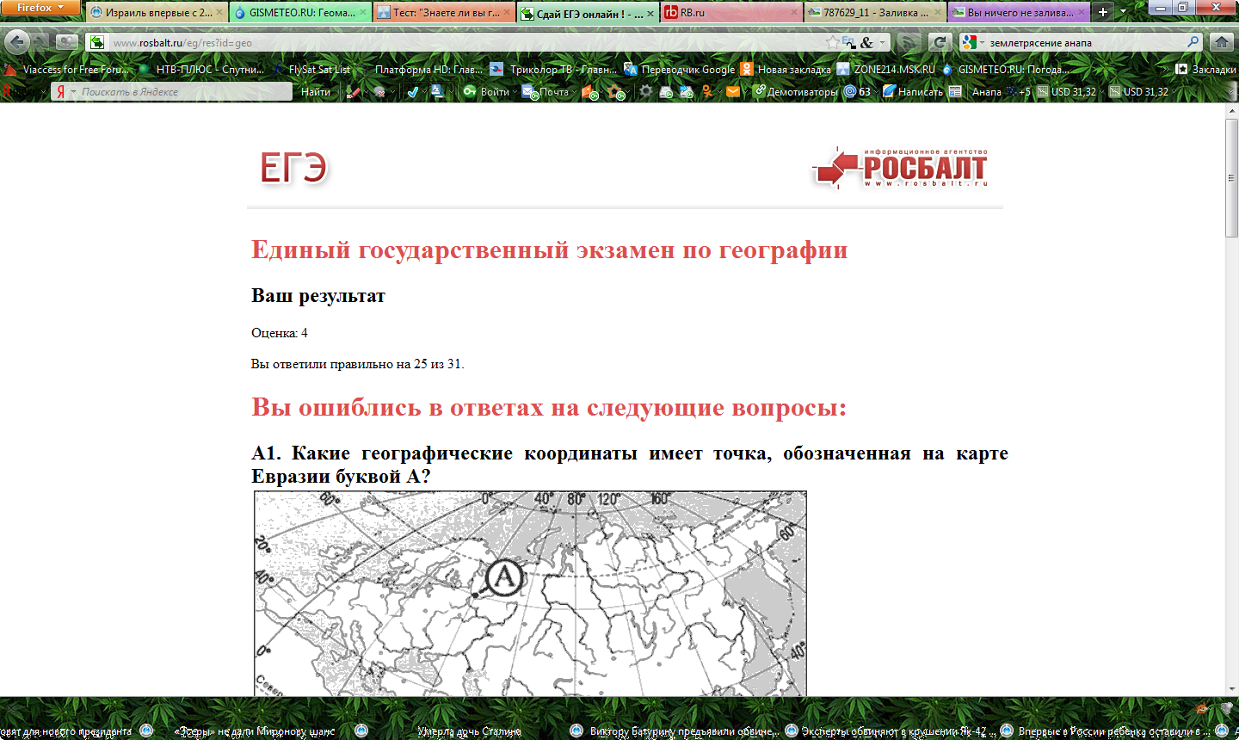Viewport: 1239px width, 740px height.
Task: Click the red ЕГЭ logo
Action: (293, 168)
